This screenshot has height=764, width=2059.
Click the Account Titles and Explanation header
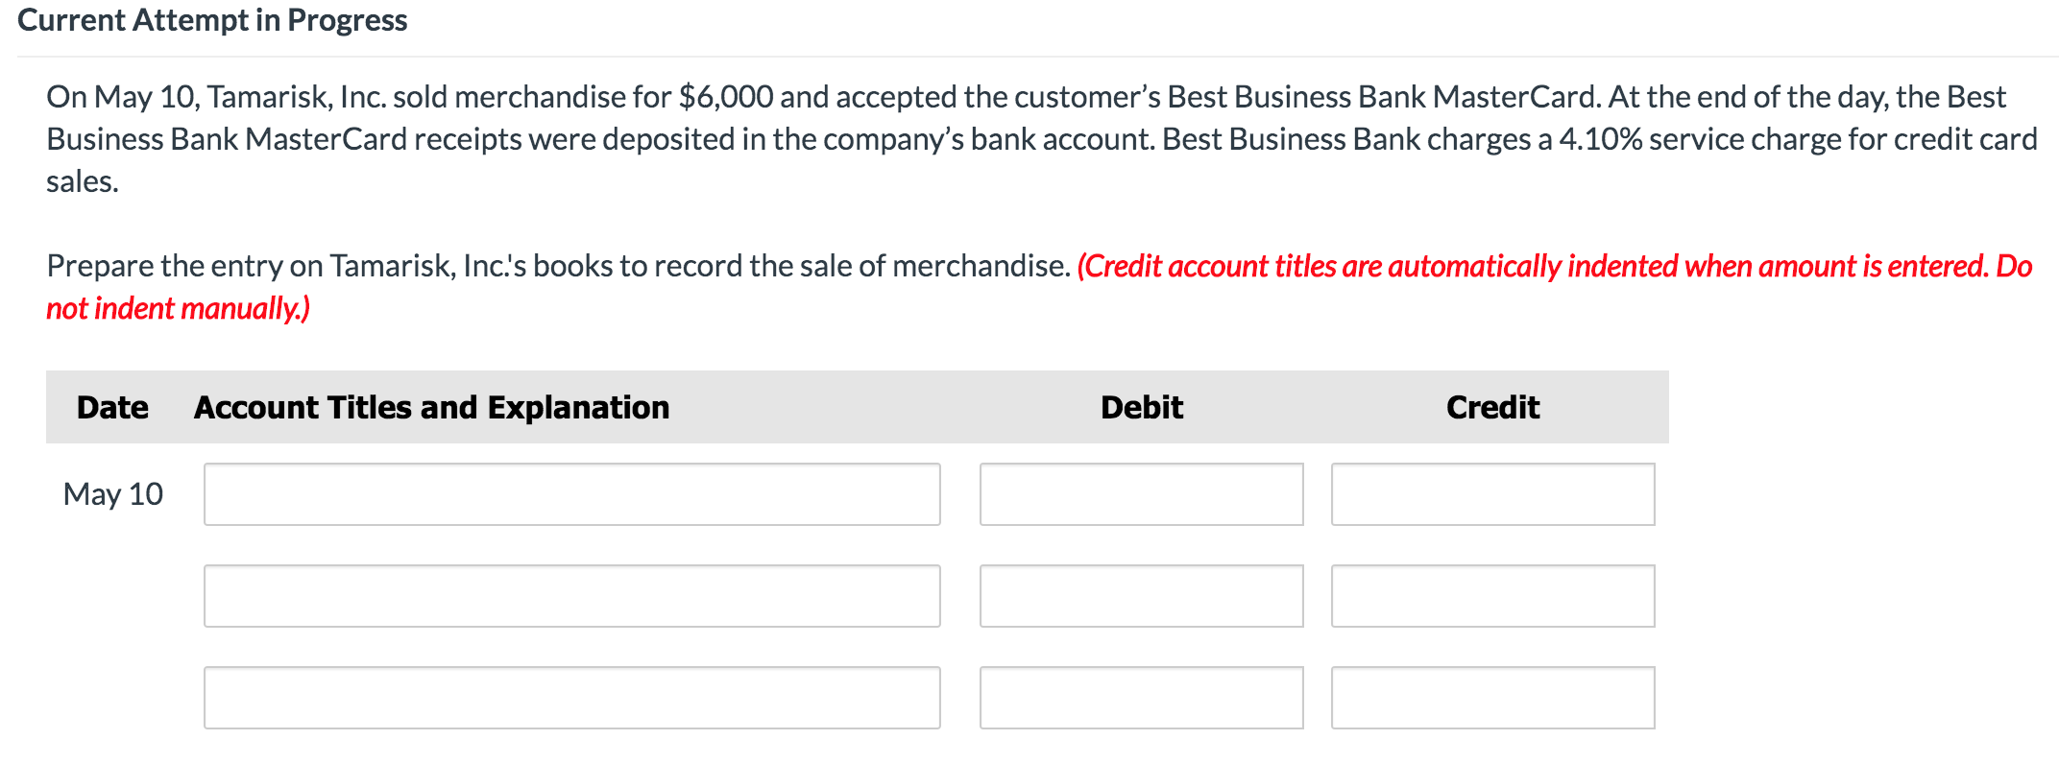(x=431, y=406)
